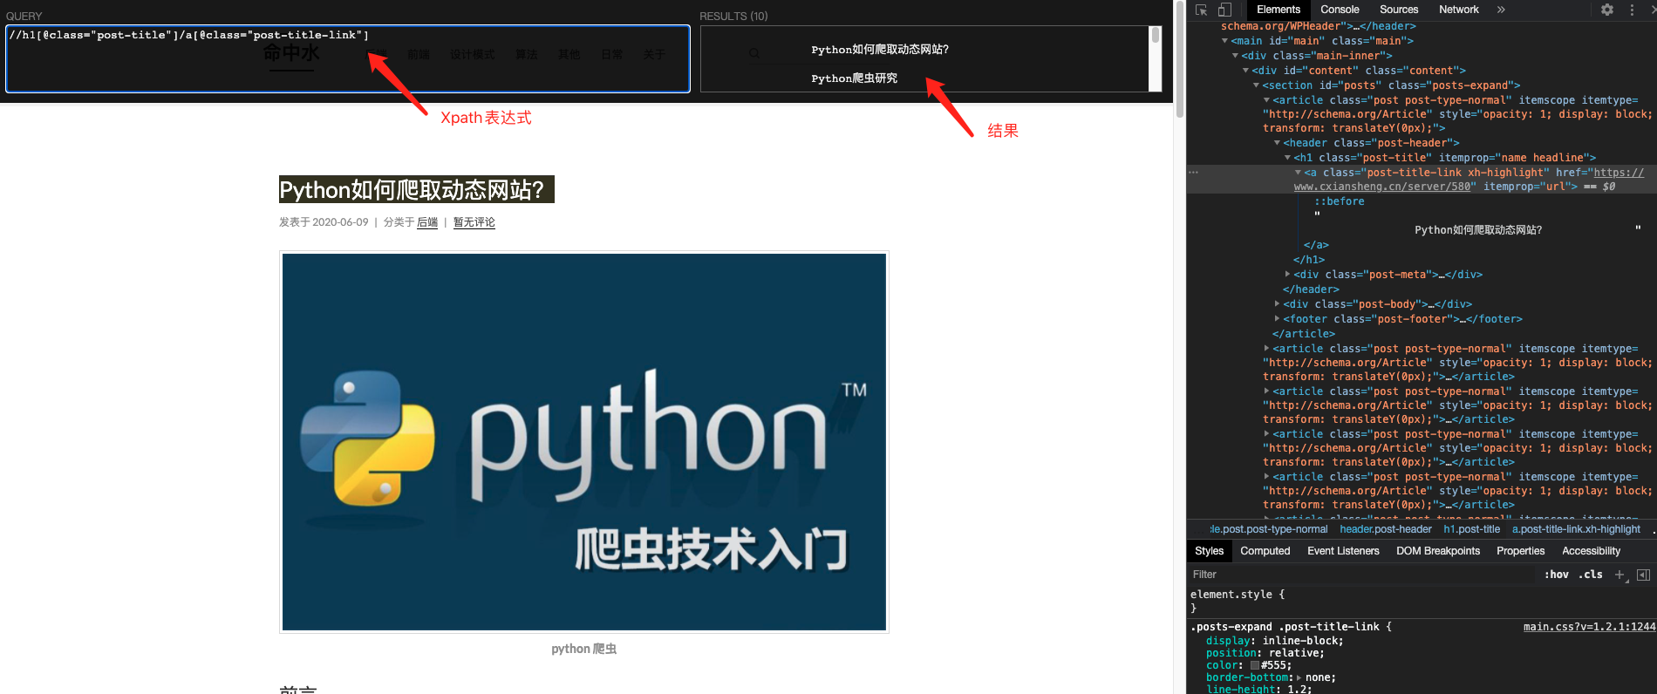Viewport: 1657px width, 694px height.
Task: Click the new style rule plus icon
Action: [x=1619, y=575]
